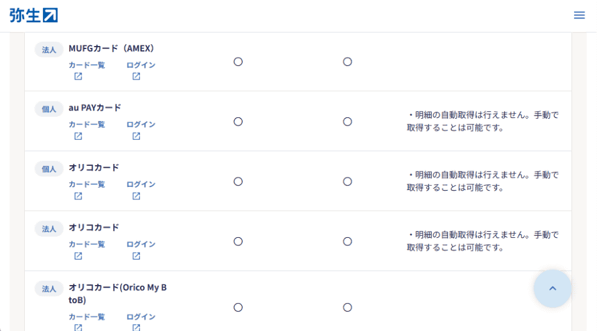
Task: Open au PAY card list external link icon
Action: tap(78, 136)
